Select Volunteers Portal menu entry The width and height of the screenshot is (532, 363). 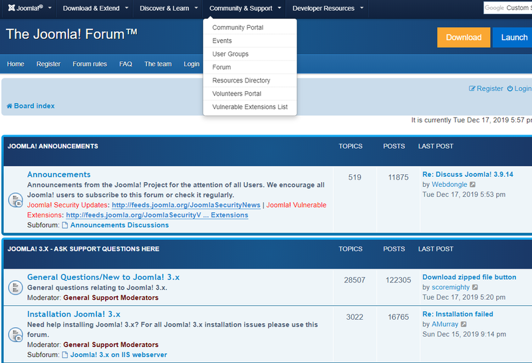(250, 94)
